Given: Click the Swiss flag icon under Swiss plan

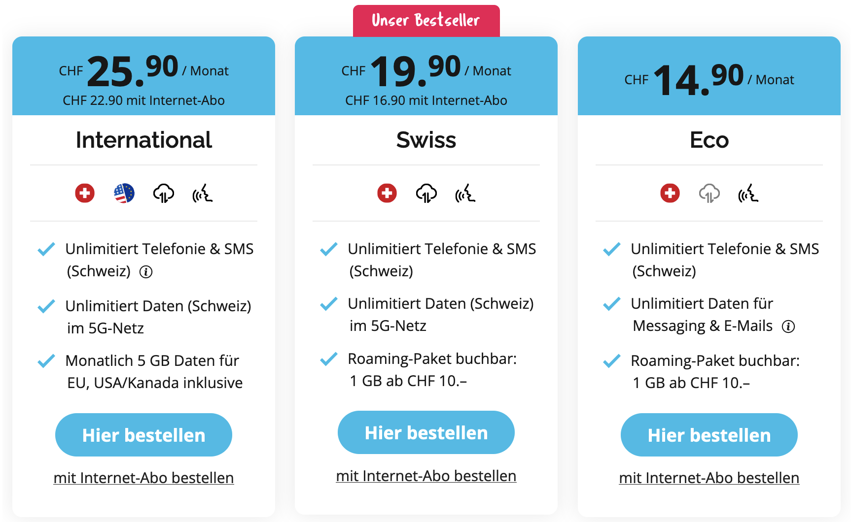Looking at the screenshot, I should [387, 193].
